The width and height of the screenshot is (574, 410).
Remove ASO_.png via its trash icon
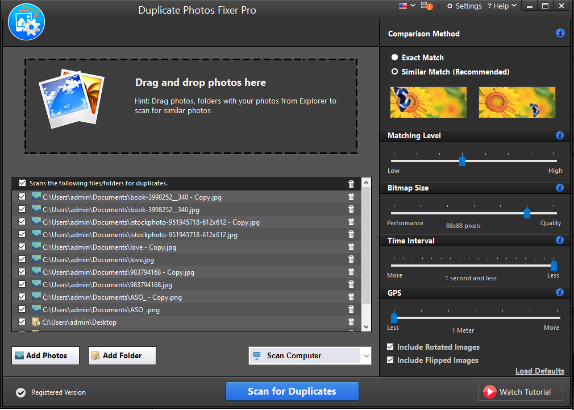point(351,309)
